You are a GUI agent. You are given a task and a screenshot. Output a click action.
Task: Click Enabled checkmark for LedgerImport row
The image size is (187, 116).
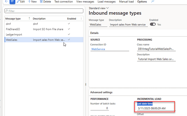click(x=69, y=34)
